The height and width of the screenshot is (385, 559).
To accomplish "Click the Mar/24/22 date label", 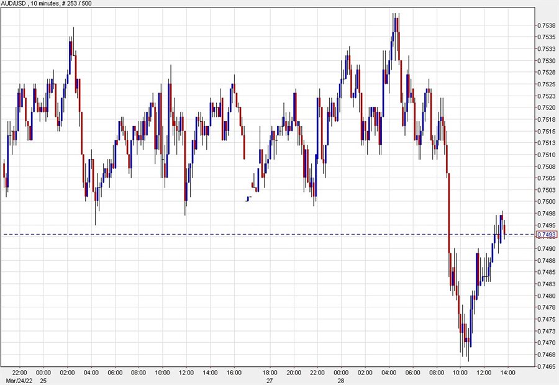I will click(x=19, y=379).
